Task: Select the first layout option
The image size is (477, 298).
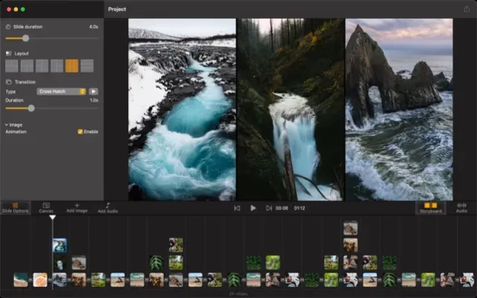Action: pos(12,66)
